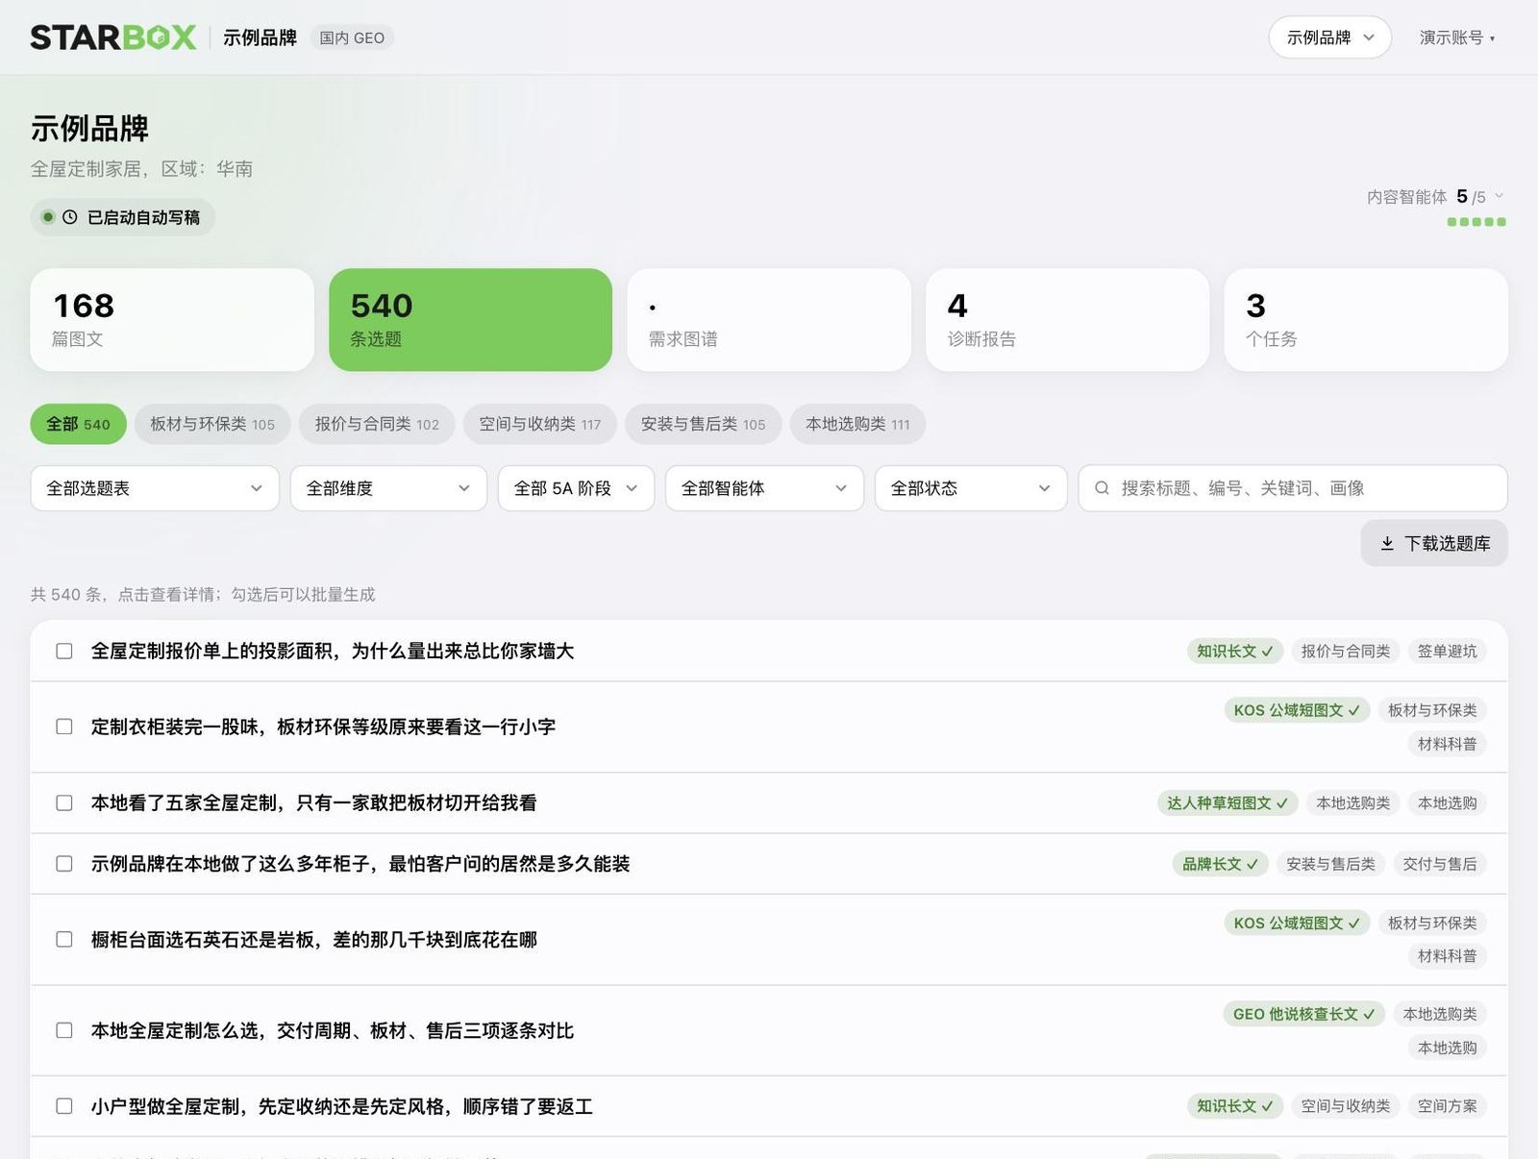Screen dimensions: 1538x1159
Task: Open the 示例品牌 brand selector dropdown
Action: tap(1329, 37)
